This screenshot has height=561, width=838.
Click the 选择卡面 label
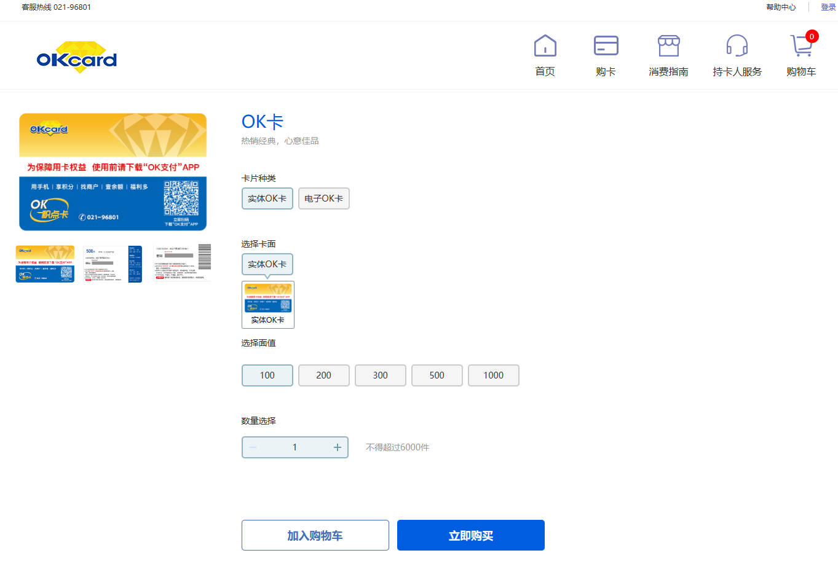(x=259, y=244)
